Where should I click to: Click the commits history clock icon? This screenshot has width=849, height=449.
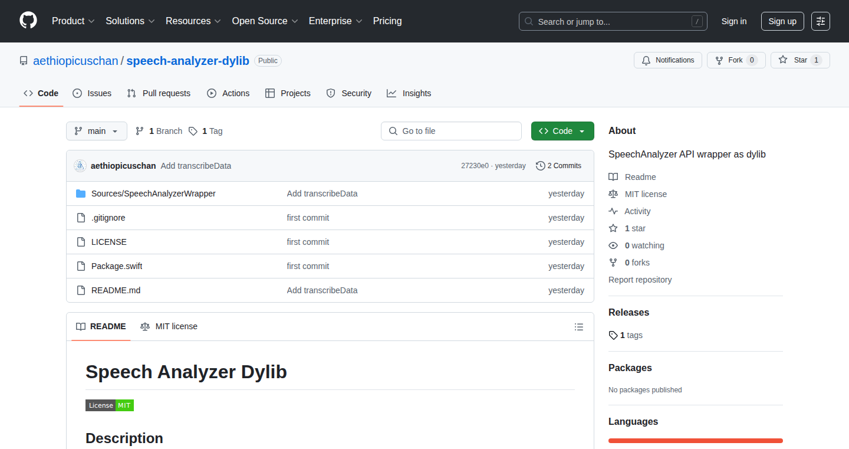click(540, 166)
